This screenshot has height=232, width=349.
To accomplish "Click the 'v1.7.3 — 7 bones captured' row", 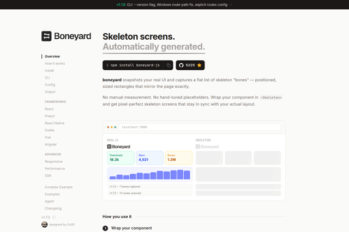I will 150,187.
